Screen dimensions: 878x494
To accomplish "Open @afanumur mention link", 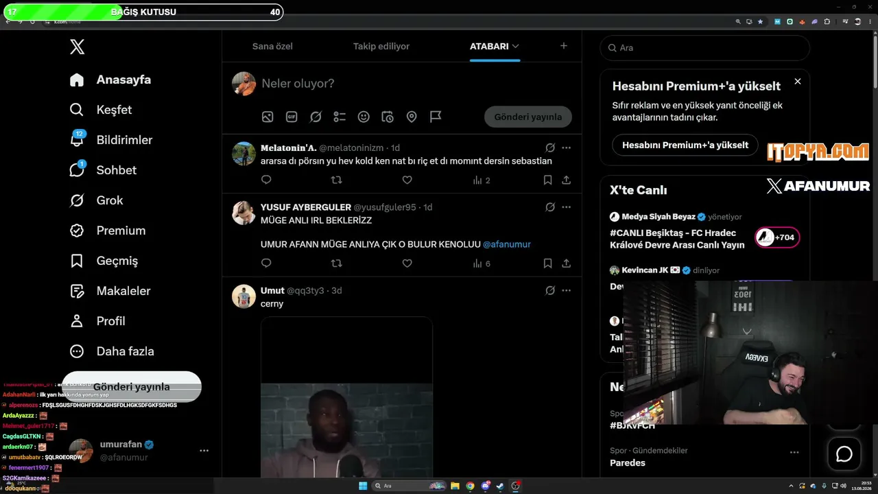I will [507, 244].
